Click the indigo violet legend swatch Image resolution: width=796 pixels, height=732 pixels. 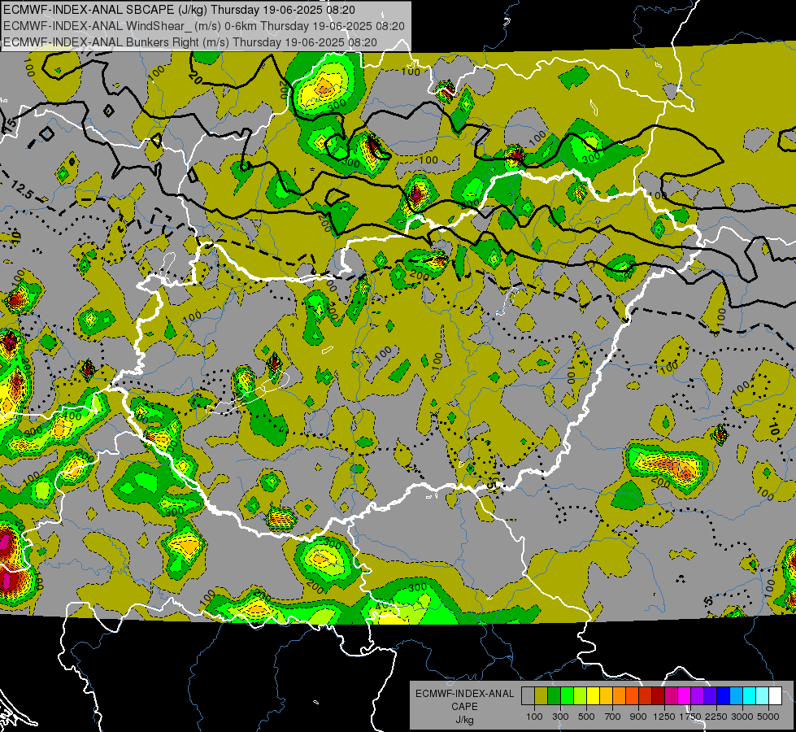pos(710,696)
